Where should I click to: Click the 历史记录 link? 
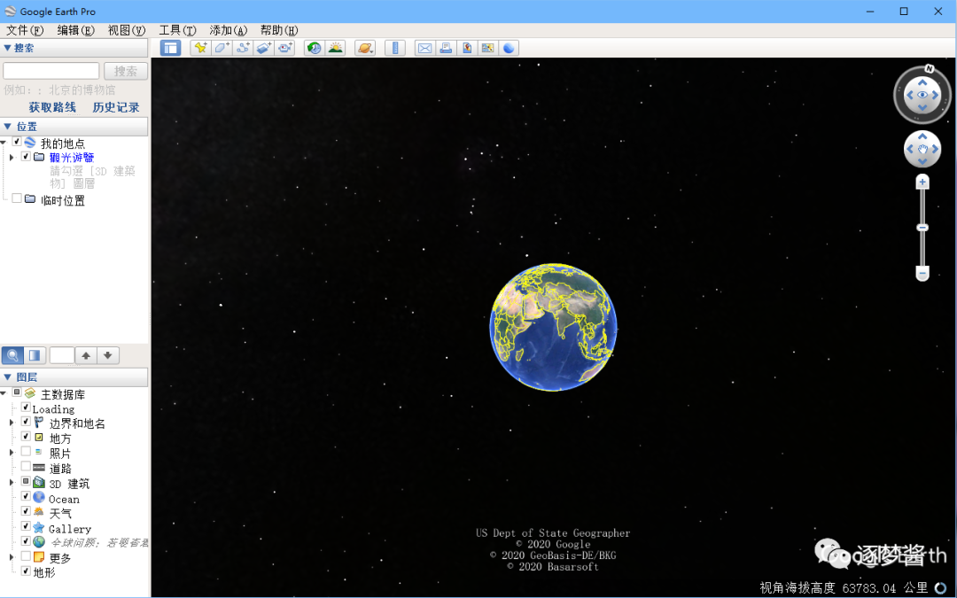[x=116, y=107]
